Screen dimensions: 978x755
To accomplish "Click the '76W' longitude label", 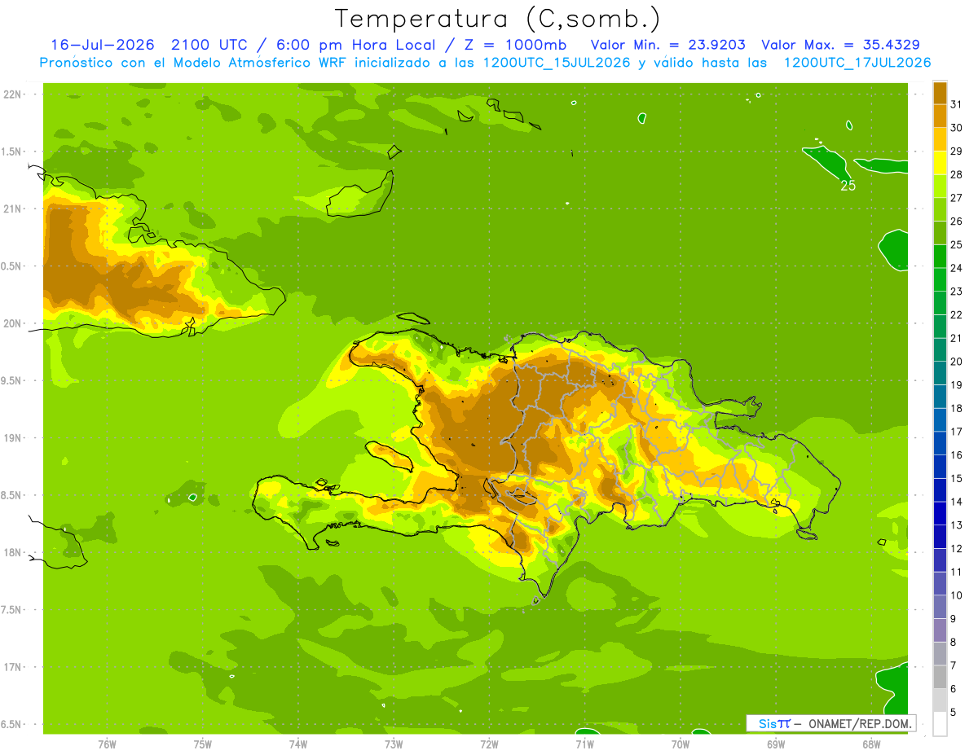I will tap(107, 744).
